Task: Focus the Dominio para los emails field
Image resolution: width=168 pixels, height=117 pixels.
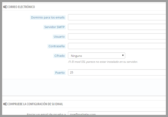Action: point(117,17)
